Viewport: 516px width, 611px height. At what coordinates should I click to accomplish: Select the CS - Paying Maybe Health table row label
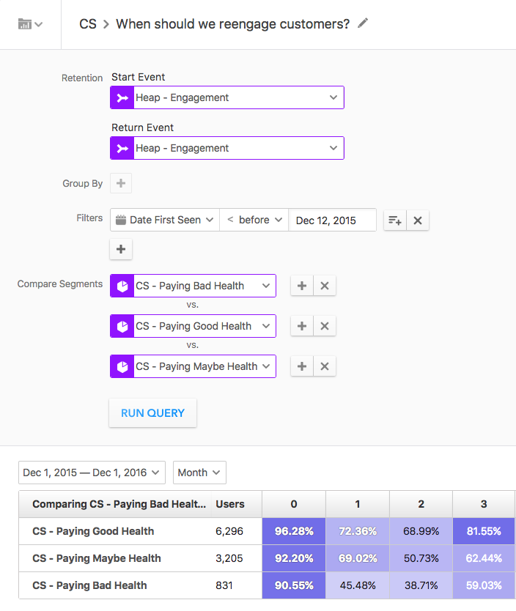pos(97,558)
